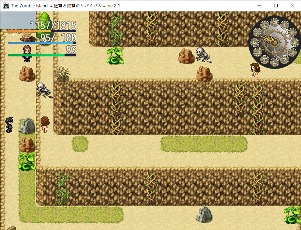Maximize the game window
Image resolution: width=301 pixels, height=230 pixels.
[276, 6]
